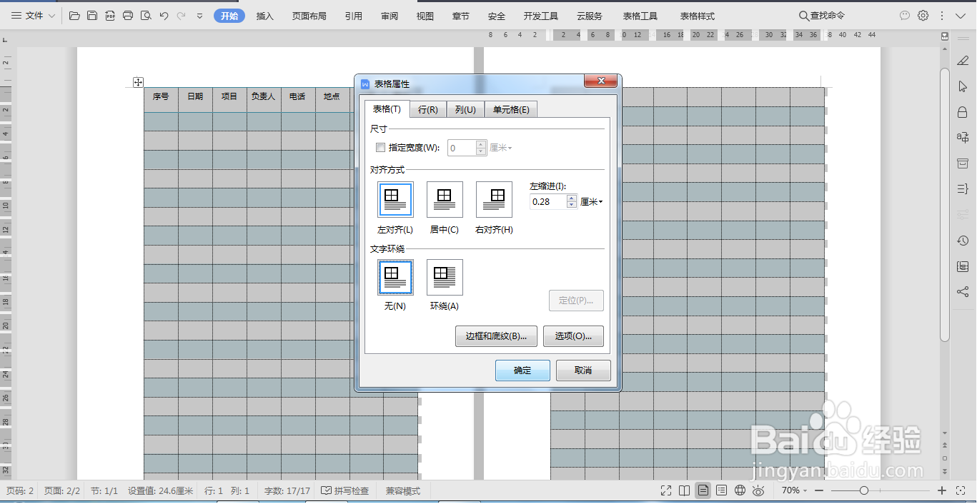Switch to reading layout book icon
The image size is (977, 504).
pos(685,490)
